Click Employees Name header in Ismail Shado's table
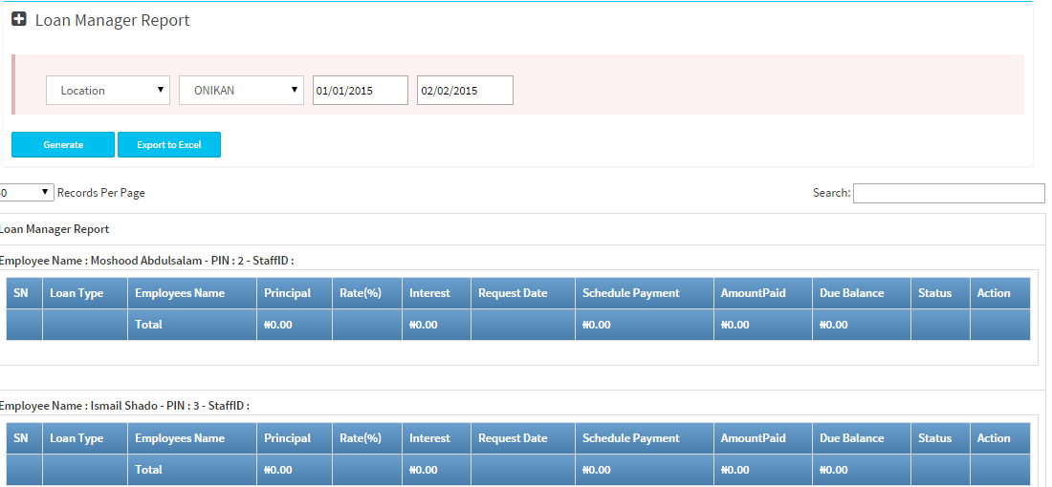The height and width of the screenshot is (487, 1052). (x=180, y=438)
